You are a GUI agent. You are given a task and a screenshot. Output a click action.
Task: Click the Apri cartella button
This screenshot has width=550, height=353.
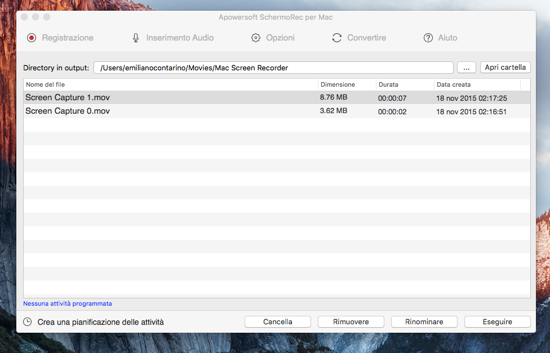[x=505, y=68]
